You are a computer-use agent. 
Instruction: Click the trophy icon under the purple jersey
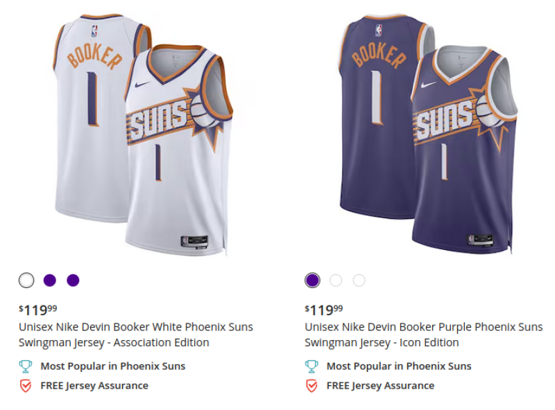[312, 366]
